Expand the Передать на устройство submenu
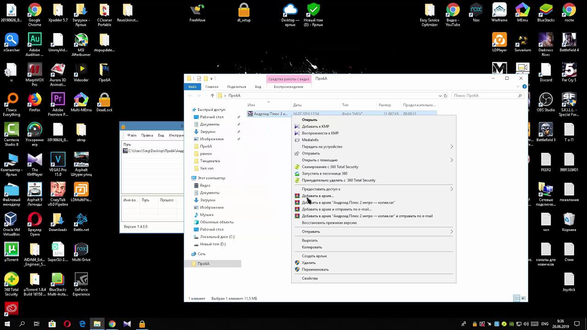This screenshot has width=587, height=330. (374, 147)
